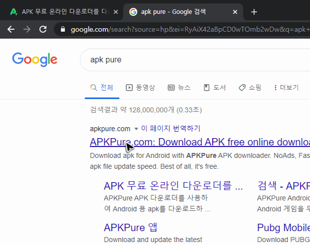310x245 pixels.
Task: Click the address bar URL
Action: (190, 30)
